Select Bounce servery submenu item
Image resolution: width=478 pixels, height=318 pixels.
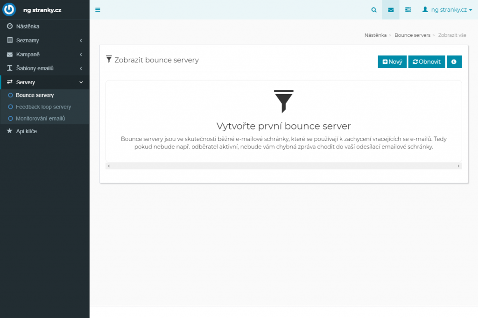[35, 95]
